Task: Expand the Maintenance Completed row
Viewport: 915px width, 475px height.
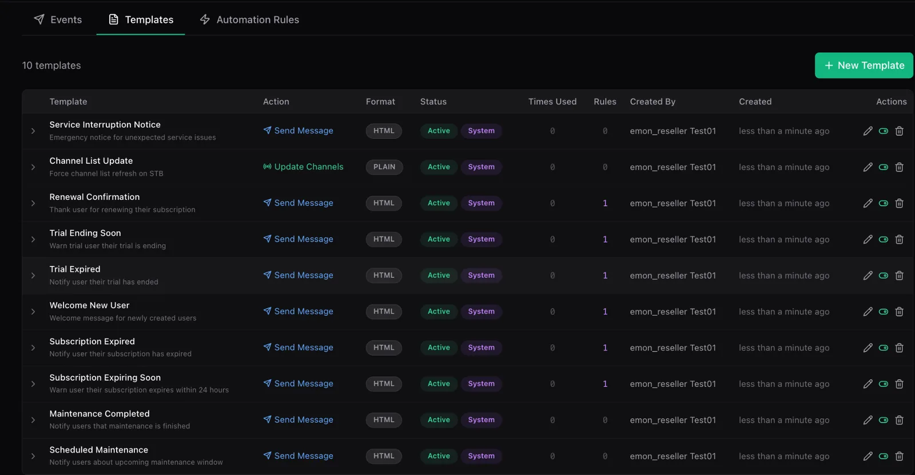Action: point(33,420)
